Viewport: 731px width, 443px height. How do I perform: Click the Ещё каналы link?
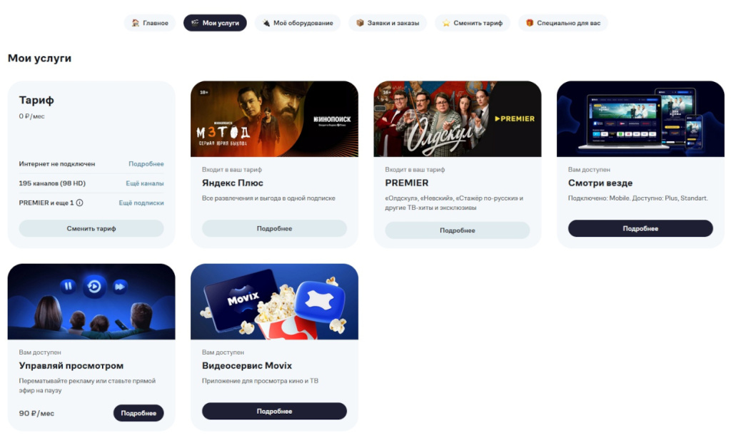(x=144, y=183)
